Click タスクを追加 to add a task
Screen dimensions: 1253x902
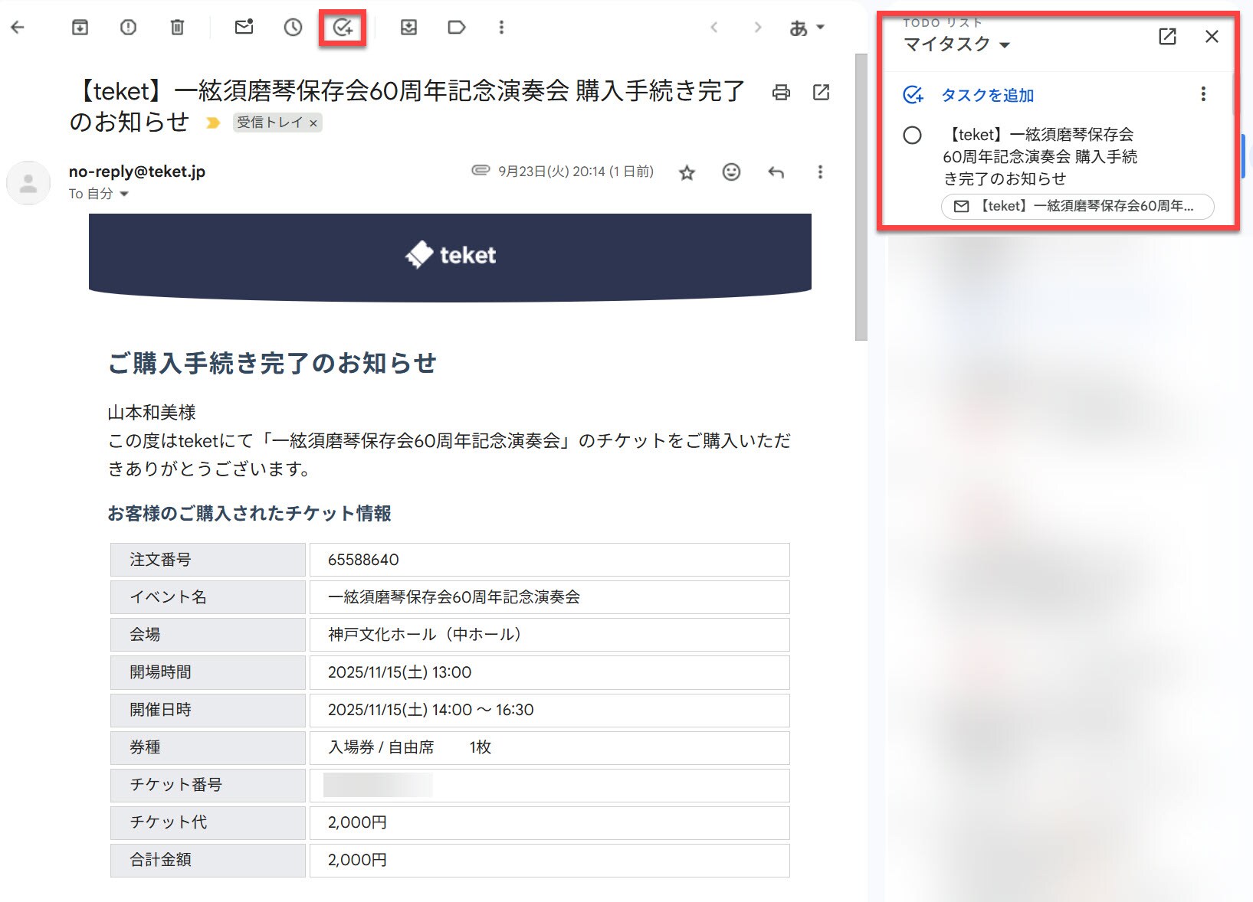pyautogui.click(x=987, y=95)
